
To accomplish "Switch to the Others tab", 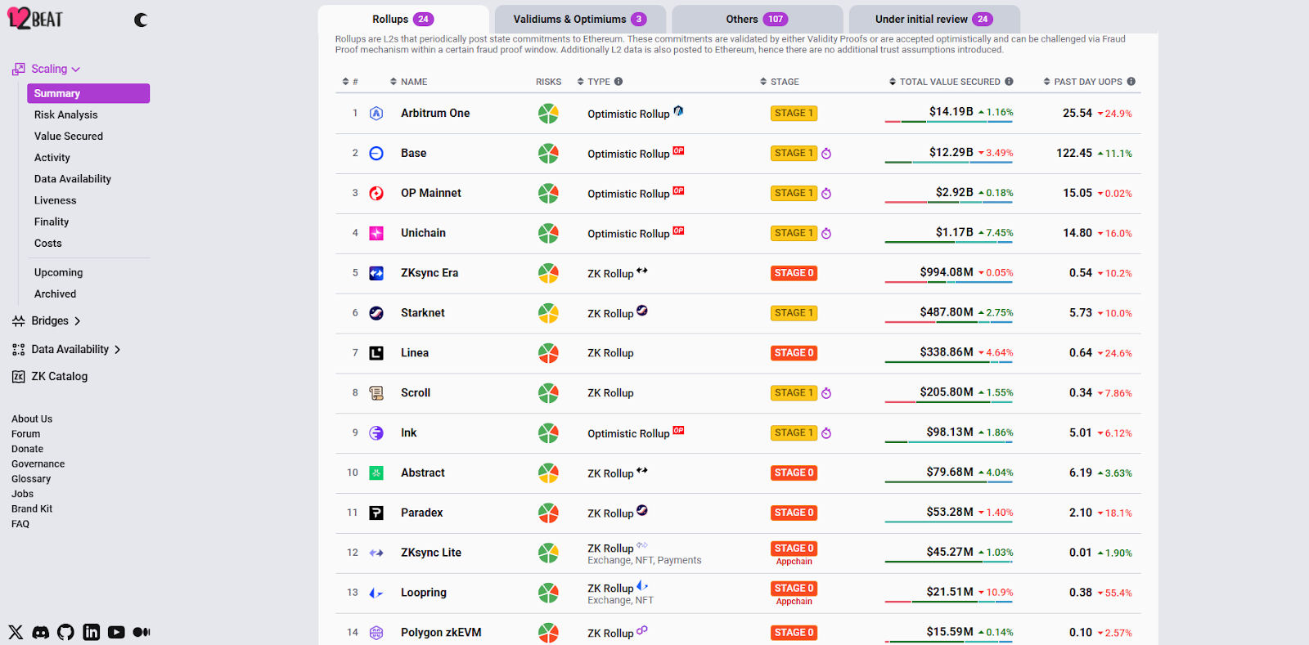I will click(x=757, y=20).
